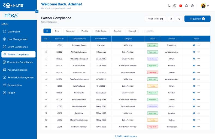Open more options for SpeedLine Cab

(199, 72)
